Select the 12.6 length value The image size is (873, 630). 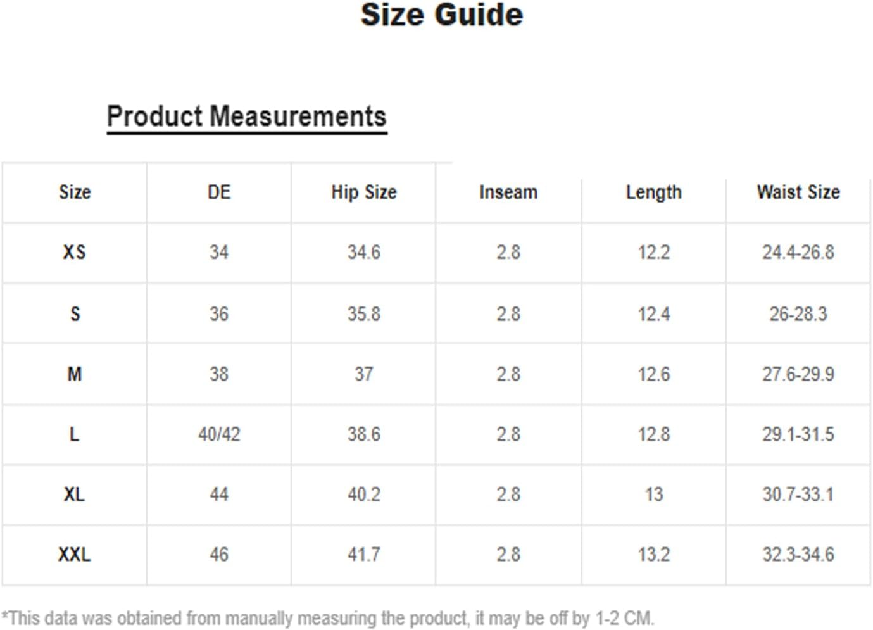click(654, 374)
